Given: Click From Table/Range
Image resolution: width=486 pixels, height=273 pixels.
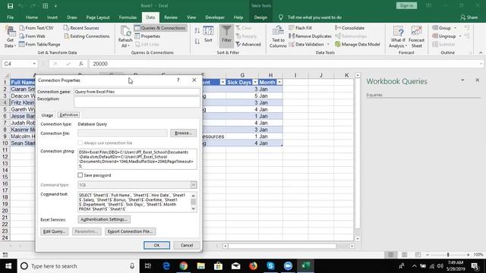Looking at the screenshot, I should 39,44.
